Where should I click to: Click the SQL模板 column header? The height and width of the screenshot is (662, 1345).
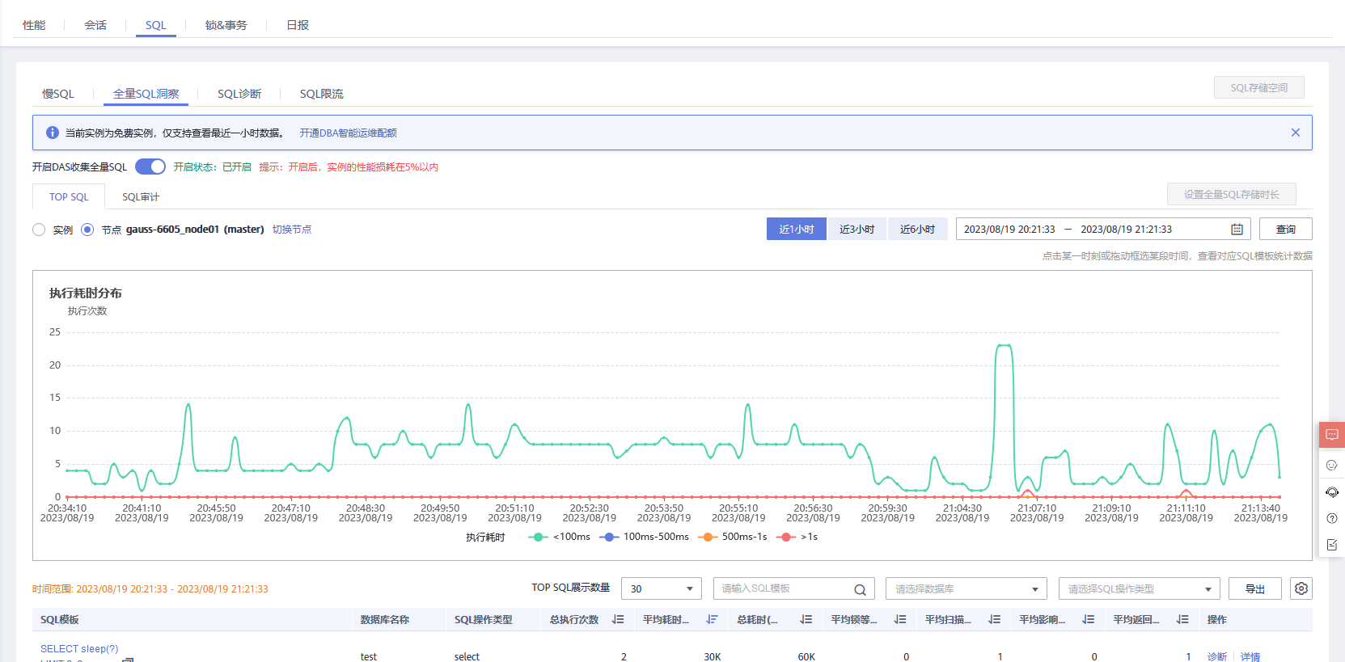pyautogui.click(x=60, y=619)
